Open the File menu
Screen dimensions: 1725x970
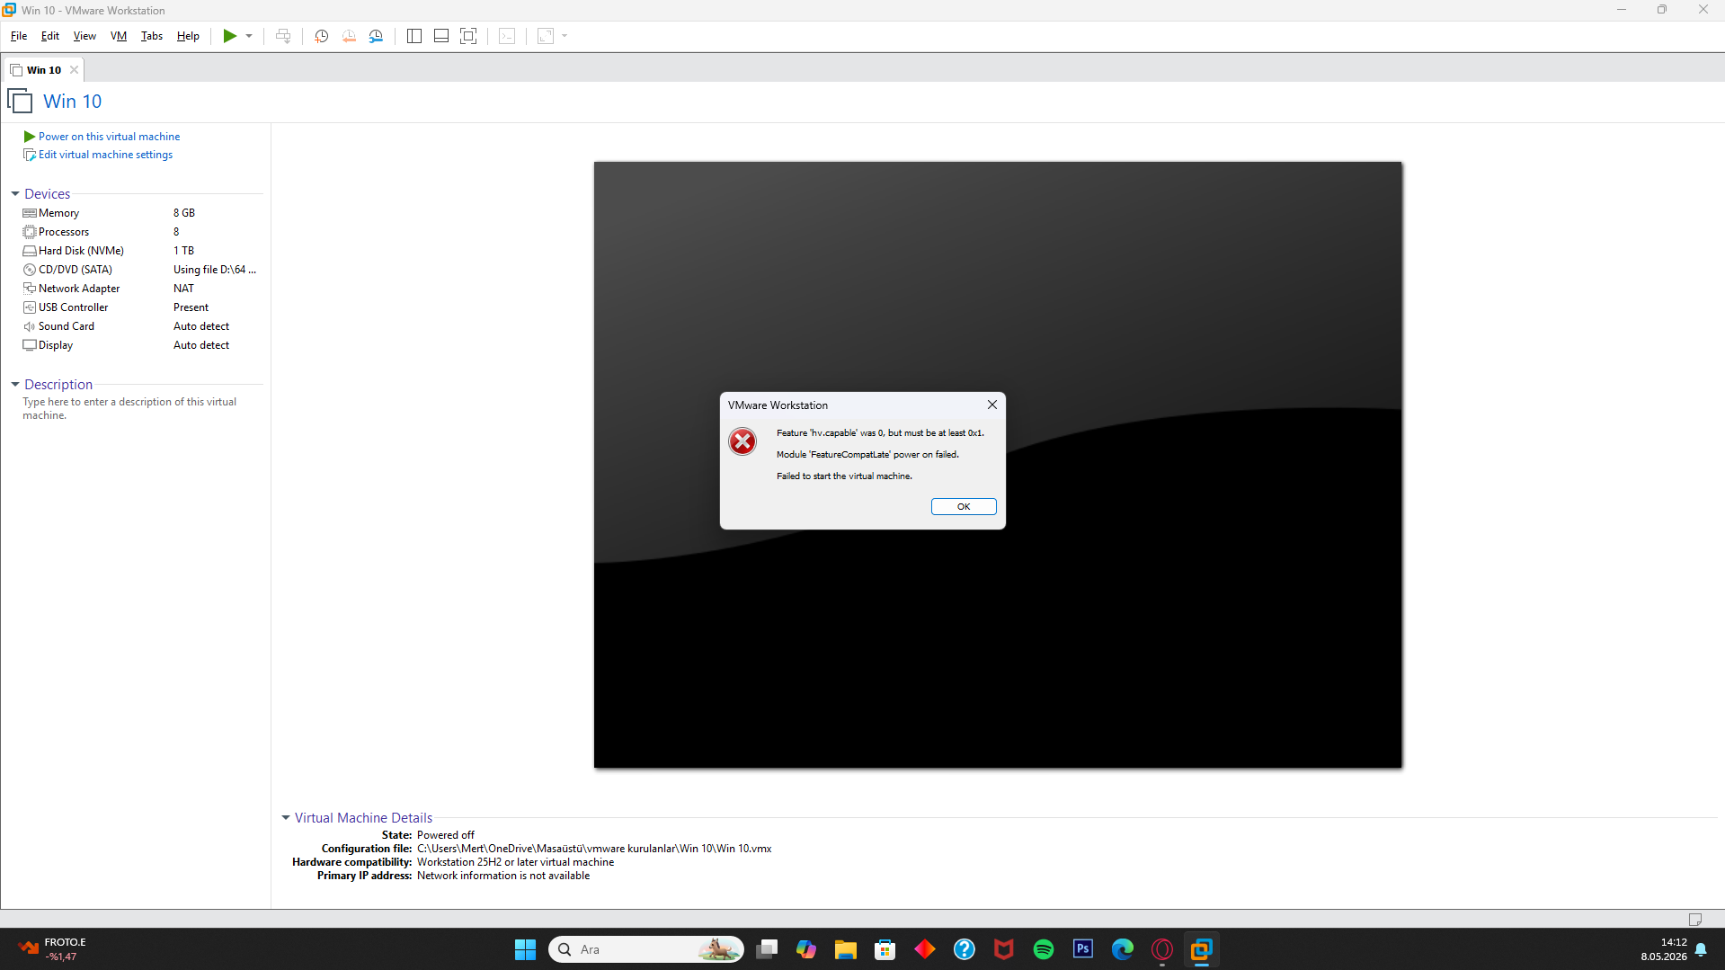point(19,36)
